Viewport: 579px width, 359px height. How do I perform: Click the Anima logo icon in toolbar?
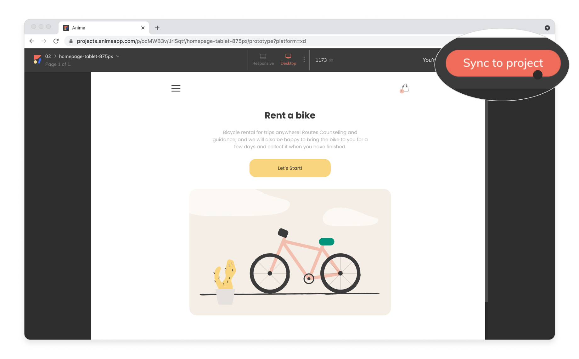pos(37,59)
